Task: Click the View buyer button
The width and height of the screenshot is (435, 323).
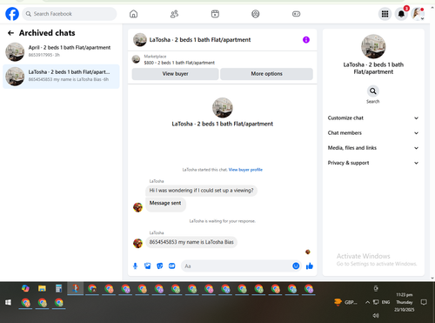Action: [175, 74]
